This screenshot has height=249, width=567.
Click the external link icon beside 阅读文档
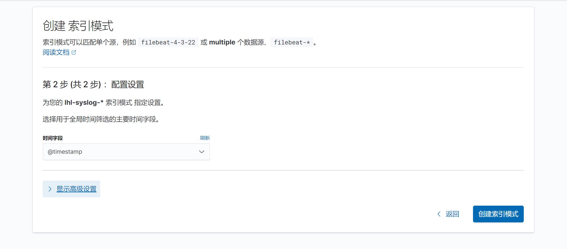coord(74,52)
